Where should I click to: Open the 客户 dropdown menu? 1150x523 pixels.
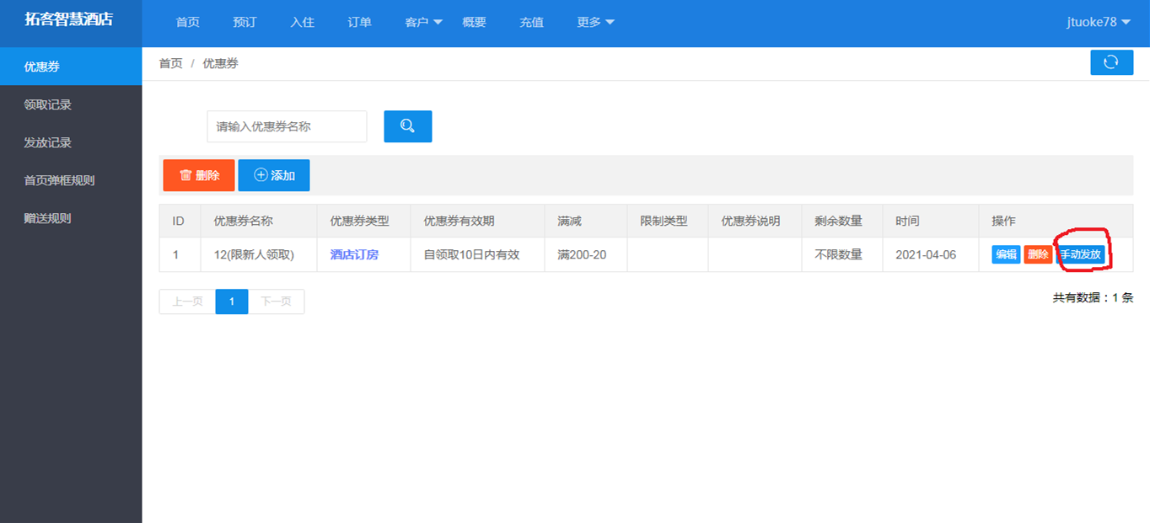tap(424, 23)
